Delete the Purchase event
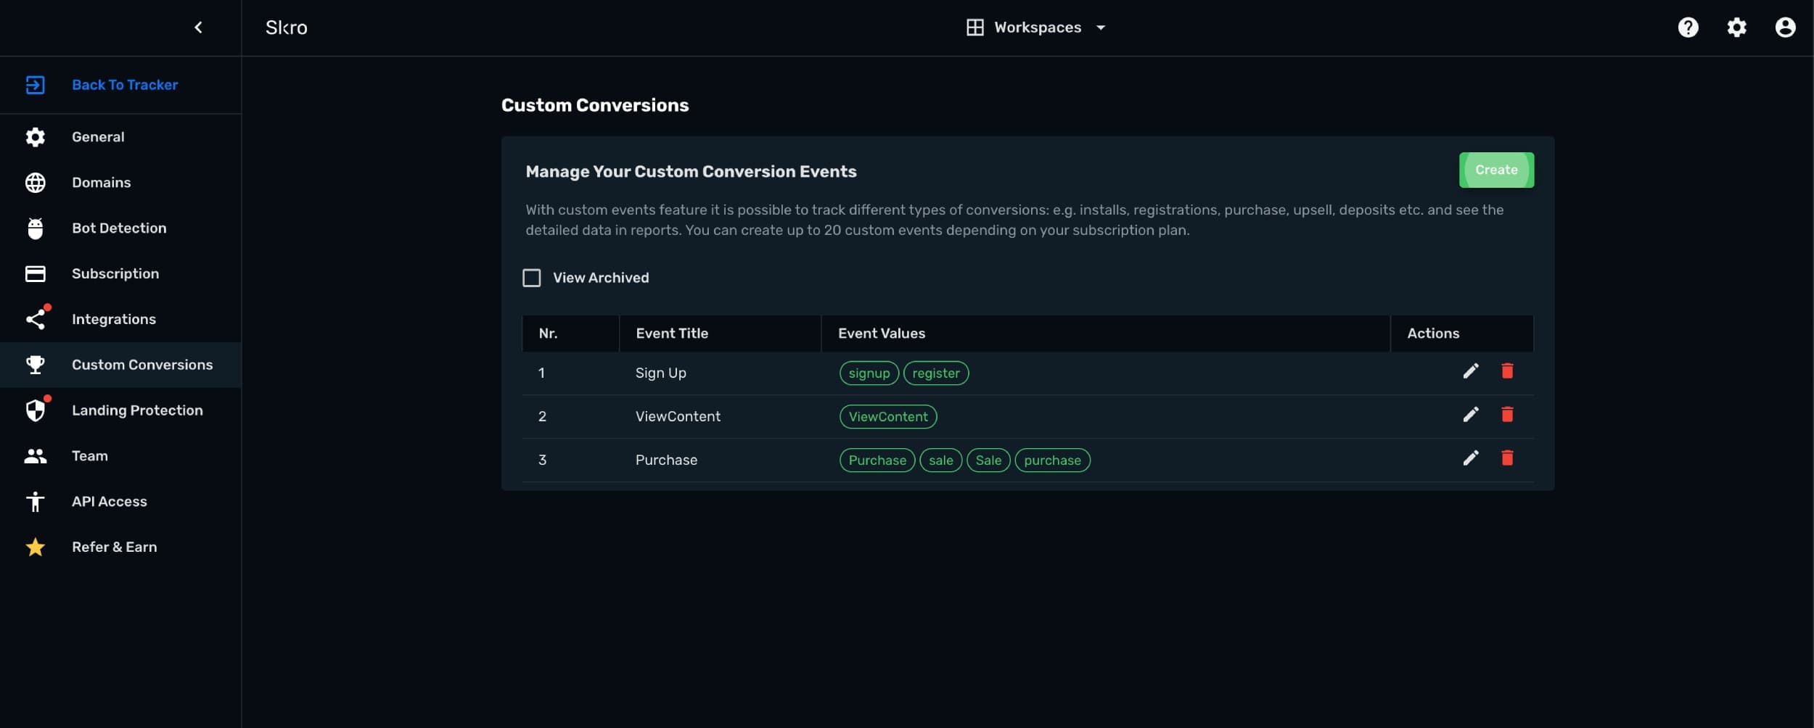 pyautogui.click(x=1506, y=458)
